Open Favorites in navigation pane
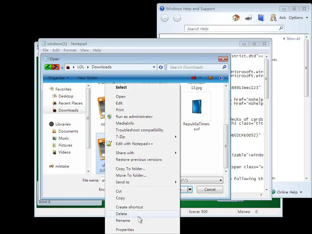This screenshot has width=312, height=234. coord(63,89)
